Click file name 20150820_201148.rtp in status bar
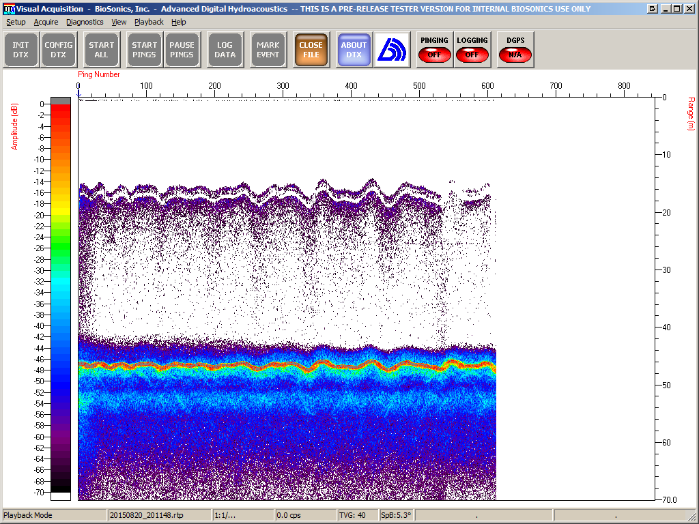 click(x=159, y=515)
